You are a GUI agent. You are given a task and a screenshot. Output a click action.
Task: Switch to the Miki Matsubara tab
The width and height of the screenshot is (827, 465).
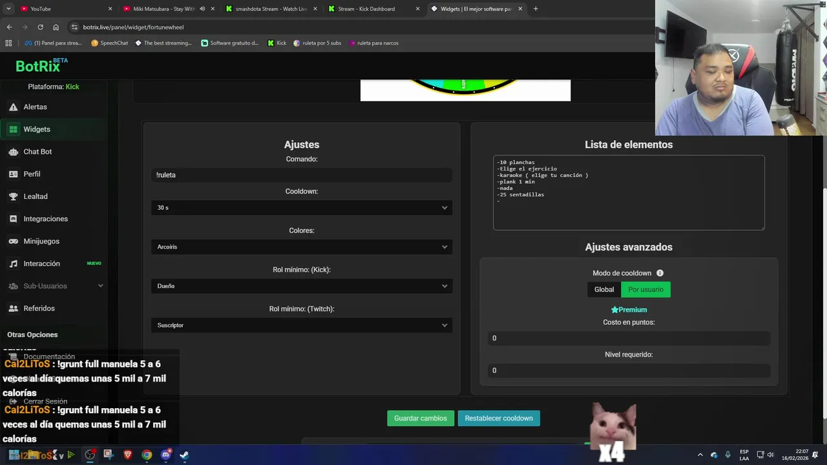click(x=163, y=9)
